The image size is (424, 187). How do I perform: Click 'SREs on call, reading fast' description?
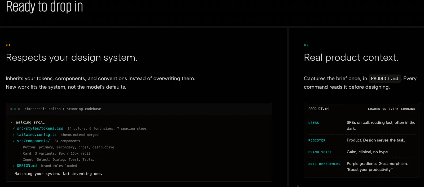tap(381, 126)
